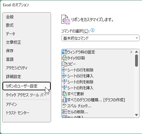Click the scroll up arrow of command list
This screenshot has height=134, width=142.
coord(136,52)
